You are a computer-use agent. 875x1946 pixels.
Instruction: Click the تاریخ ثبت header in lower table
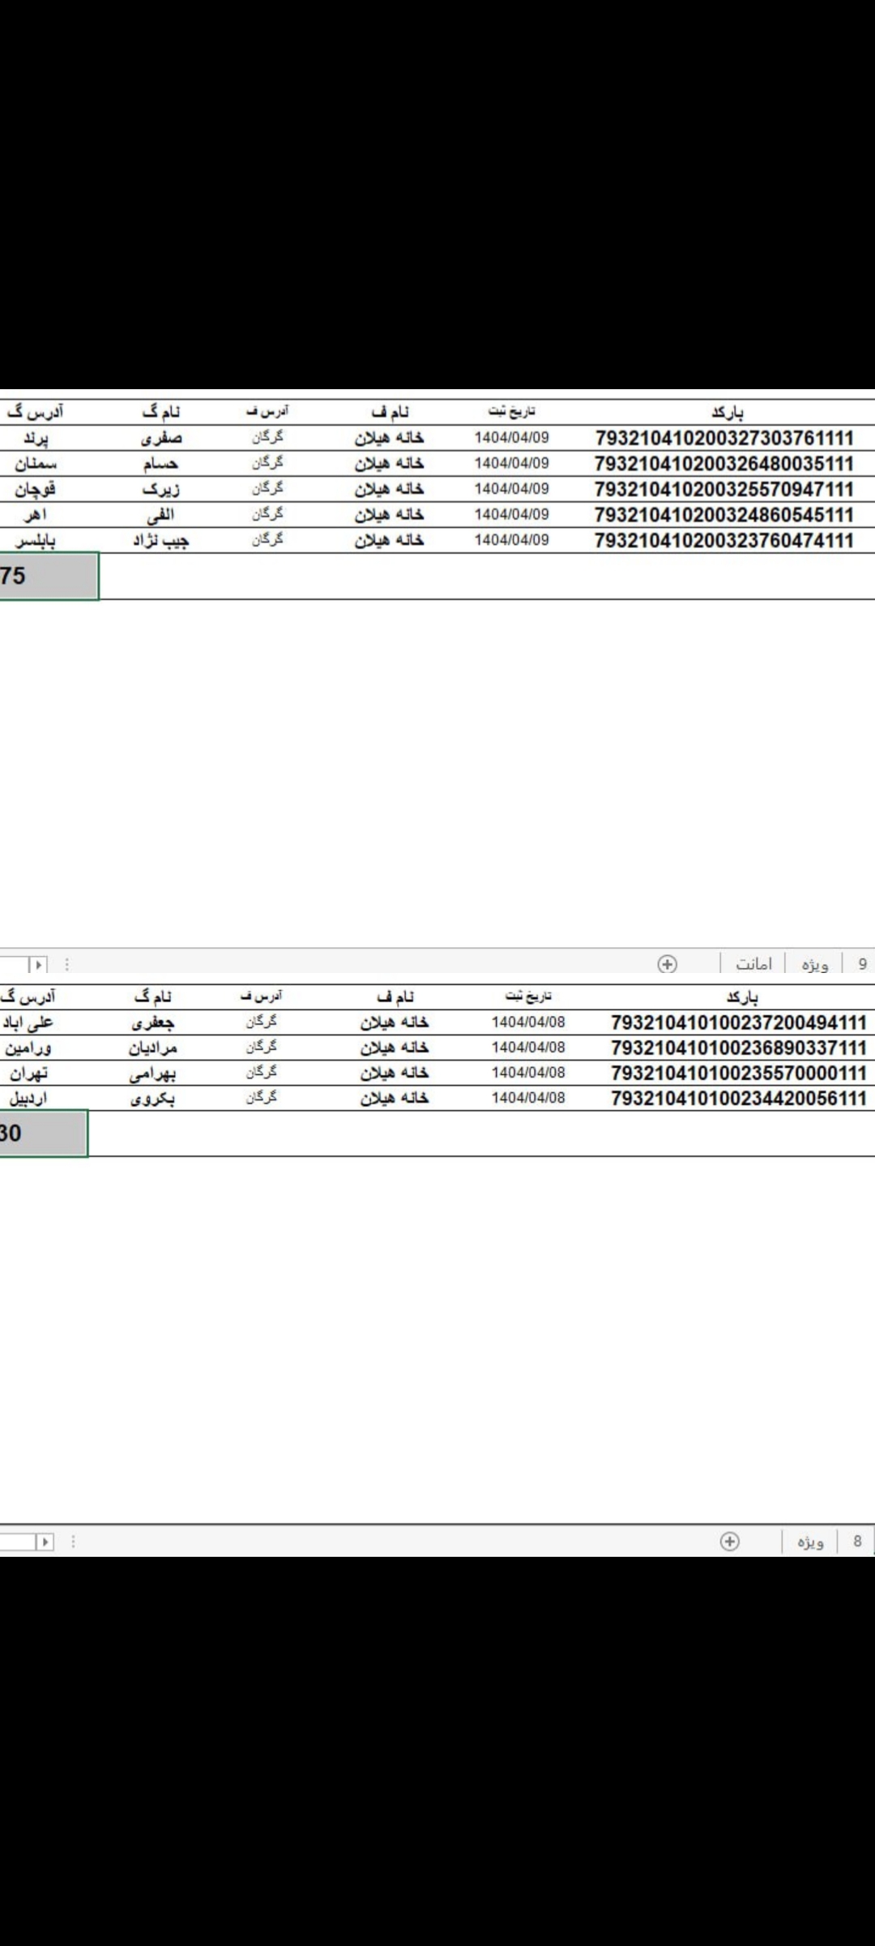click(x=528, y=997)
